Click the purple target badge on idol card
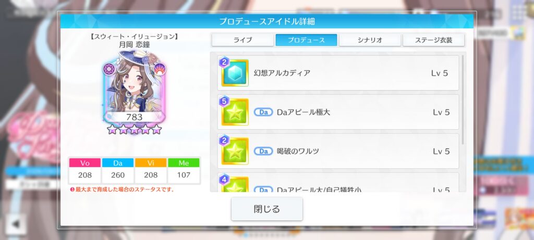534x240 pixels. (110, 69)
